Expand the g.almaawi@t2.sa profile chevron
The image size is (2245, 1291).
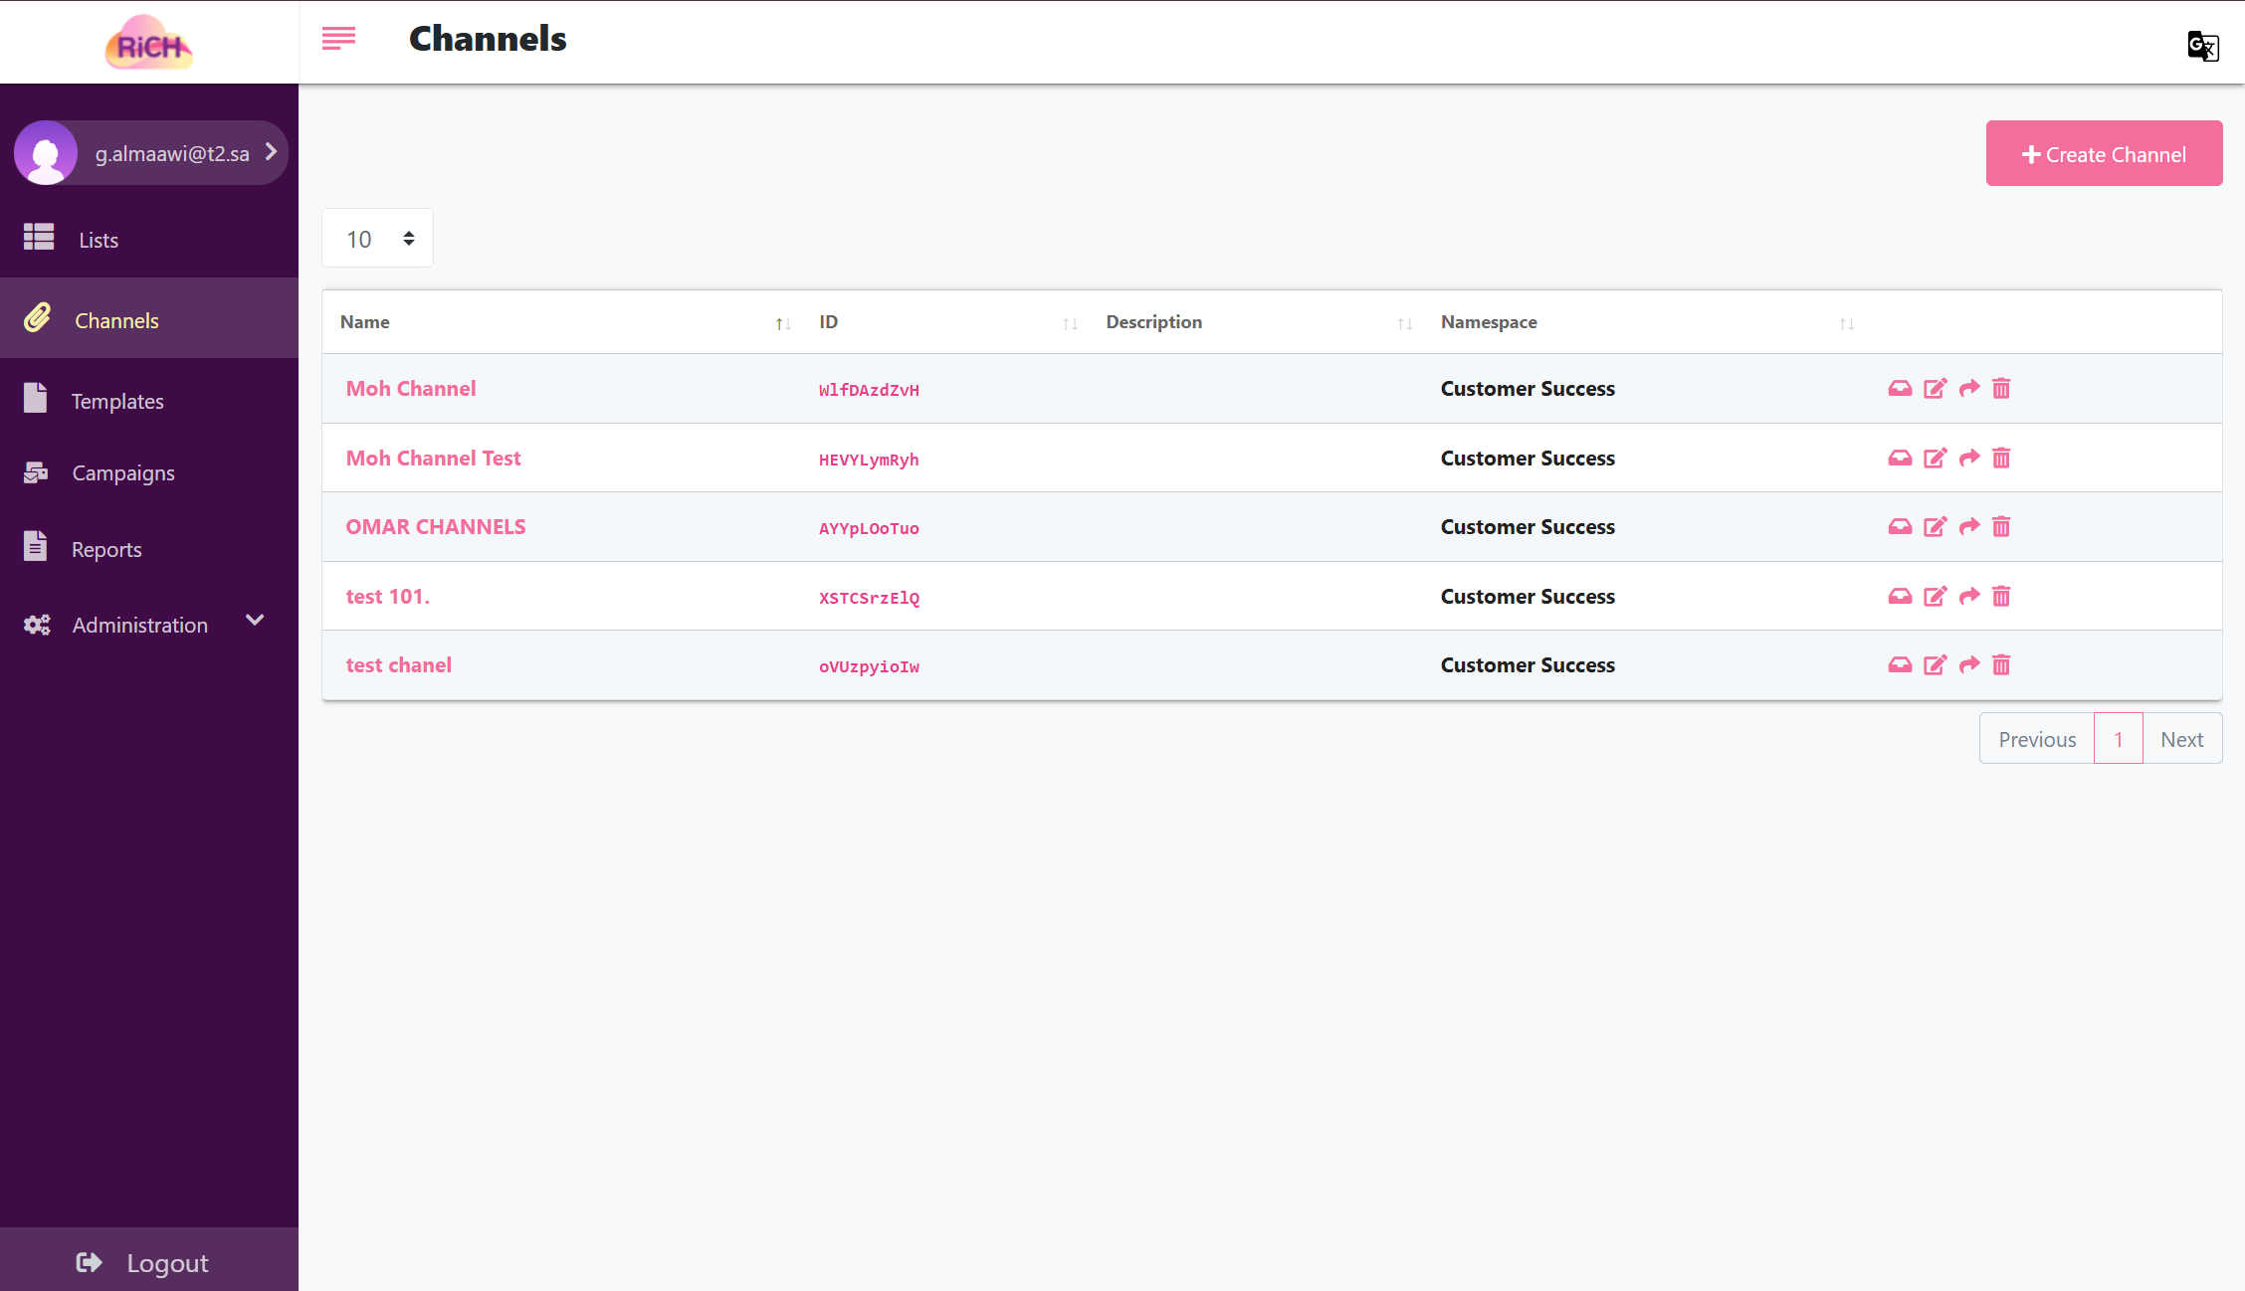coord(271,151)
